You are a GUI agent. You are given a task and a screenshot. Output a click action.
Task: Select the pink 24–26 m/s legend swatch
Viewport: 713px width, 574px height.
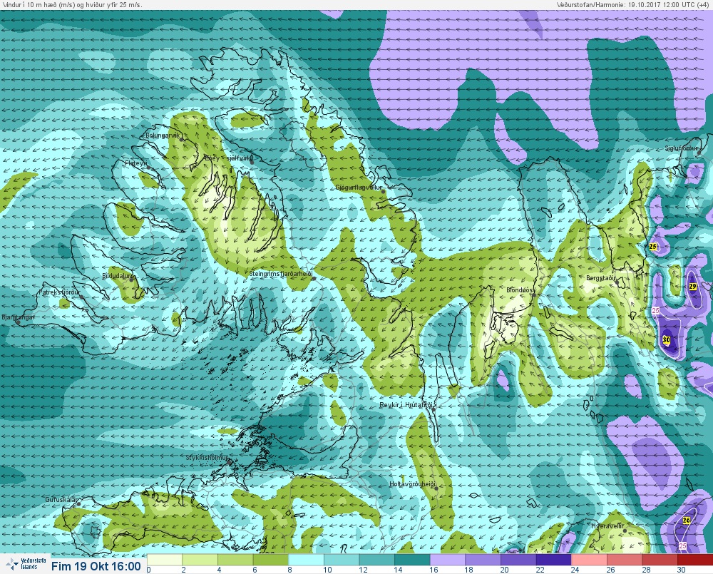click(589, 560)
